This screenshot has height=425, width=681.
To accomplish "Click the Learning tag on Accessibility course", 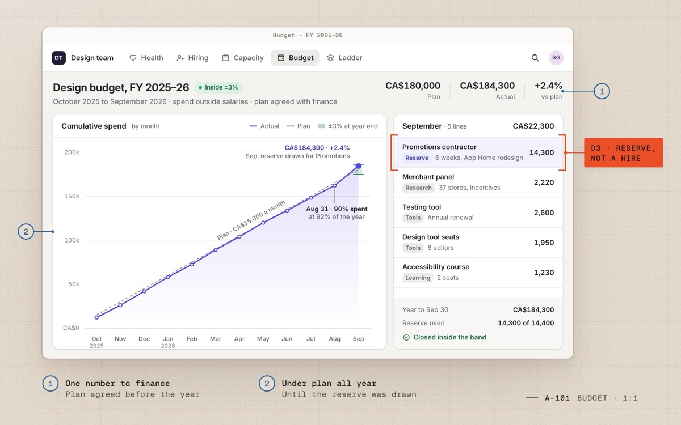I will click(x=418, y=278).
